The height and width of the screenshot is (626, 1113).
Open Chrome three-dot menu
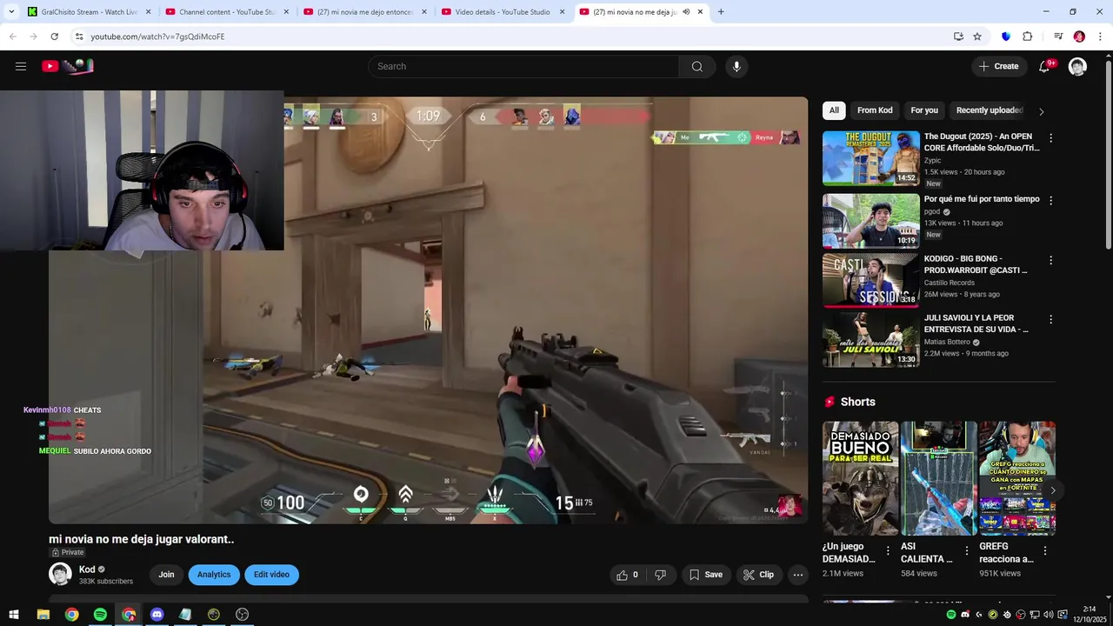(1100, 37)
